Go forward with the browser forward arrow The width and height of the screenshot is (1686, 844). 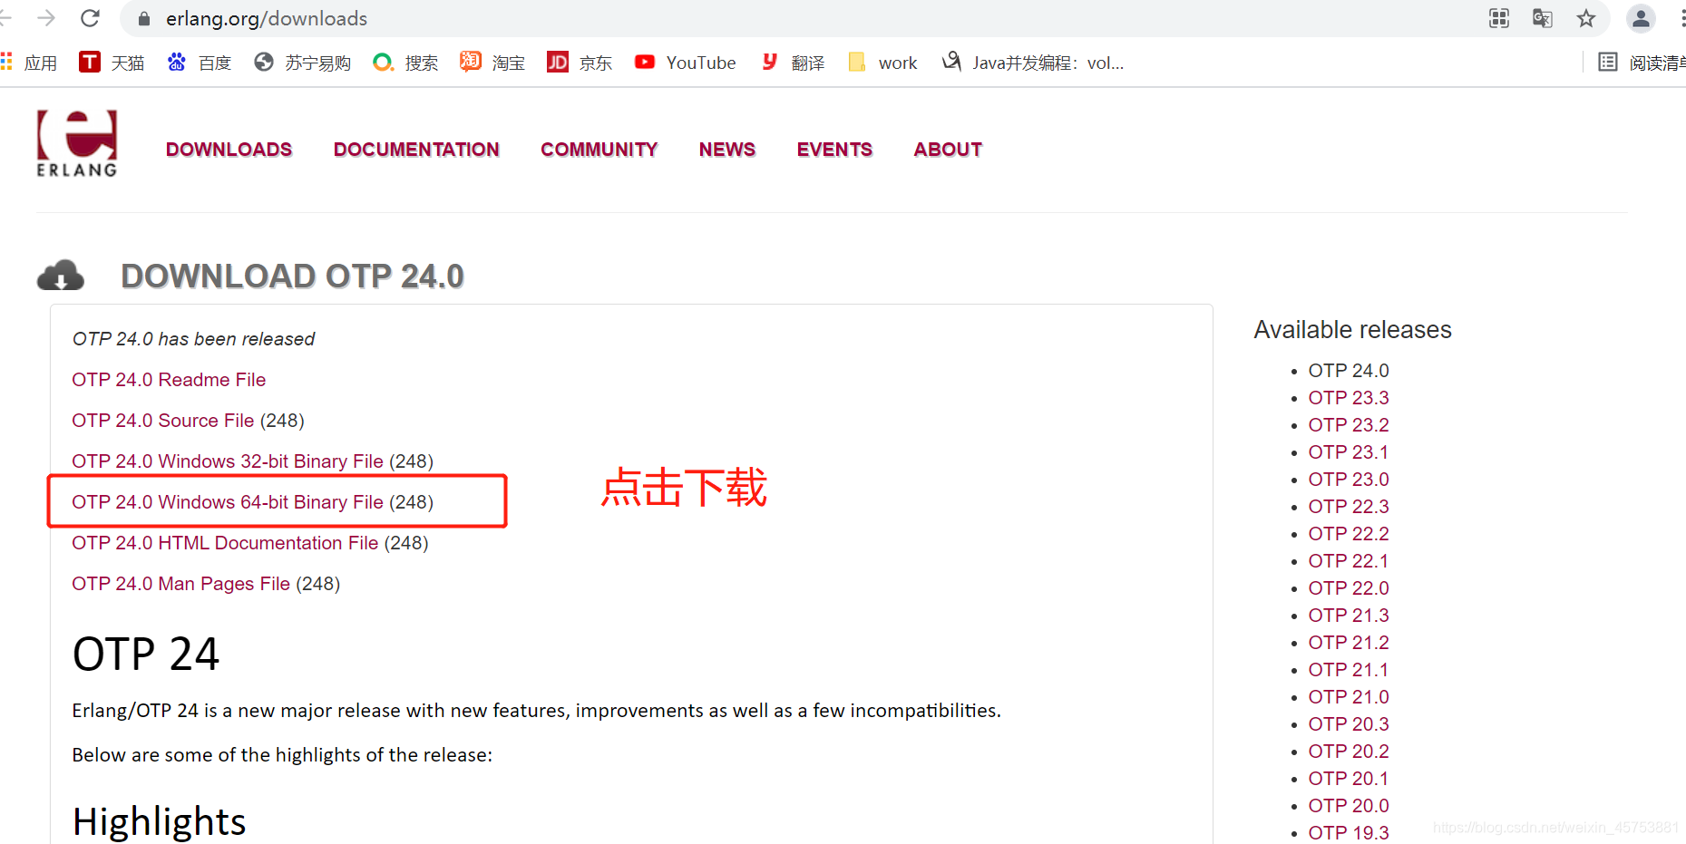[x=46, y=18]
